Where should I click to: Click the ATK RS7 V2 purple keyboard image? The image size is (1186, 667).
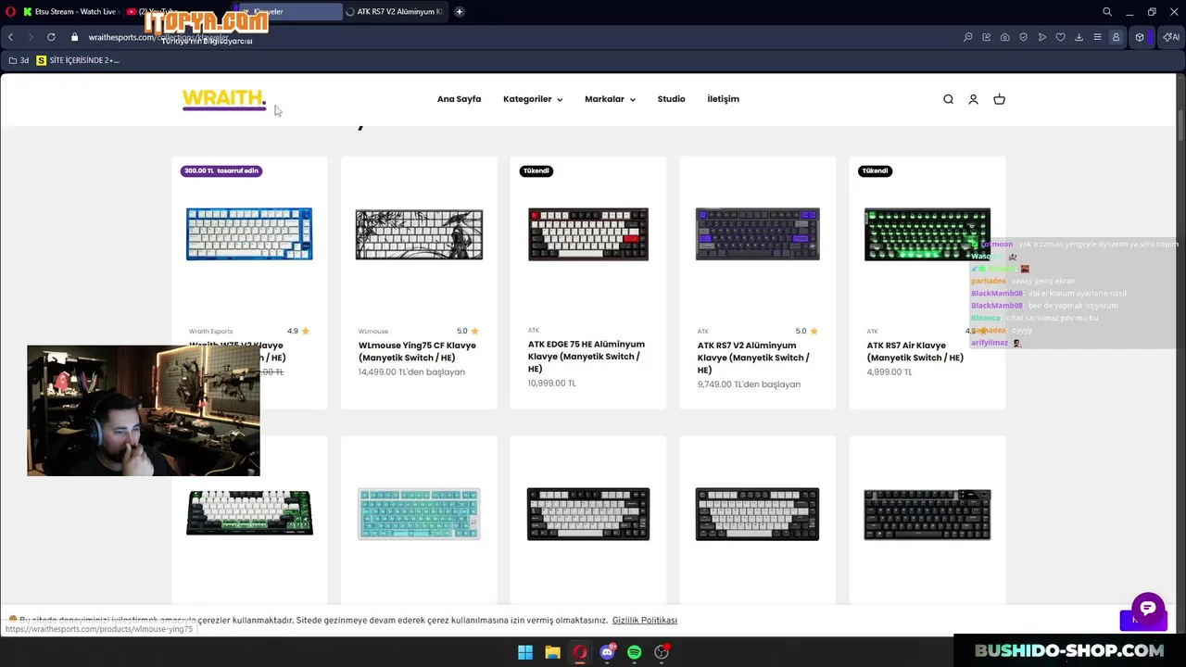(758, 233)
